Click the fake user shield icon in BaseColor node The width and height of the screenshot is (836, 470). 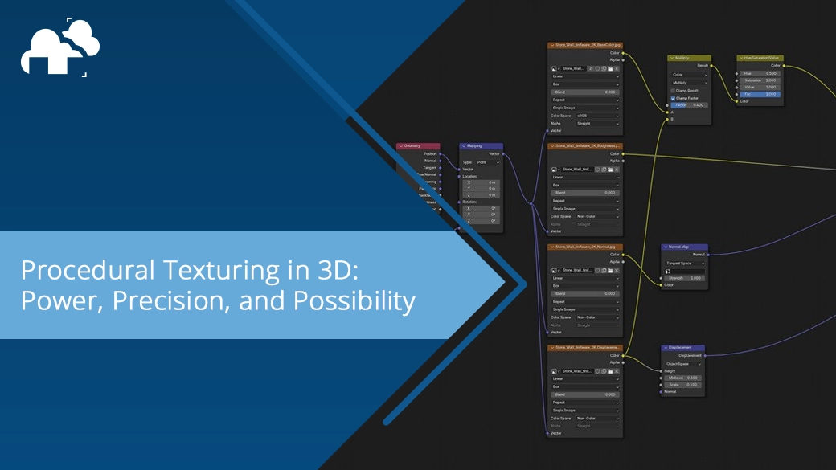(x=597, y=69)
